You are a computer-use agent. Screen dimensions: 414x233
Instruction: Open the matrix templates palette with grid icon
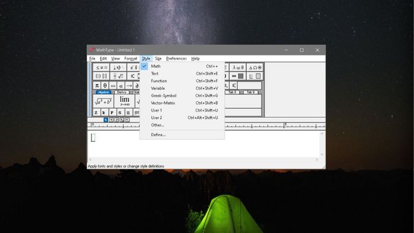point(238,76)
